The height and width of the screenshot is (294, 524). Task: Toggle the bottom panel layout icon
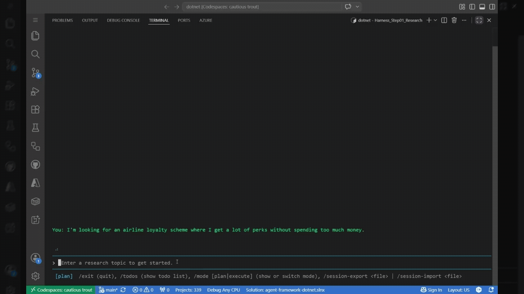coord(482,7)
